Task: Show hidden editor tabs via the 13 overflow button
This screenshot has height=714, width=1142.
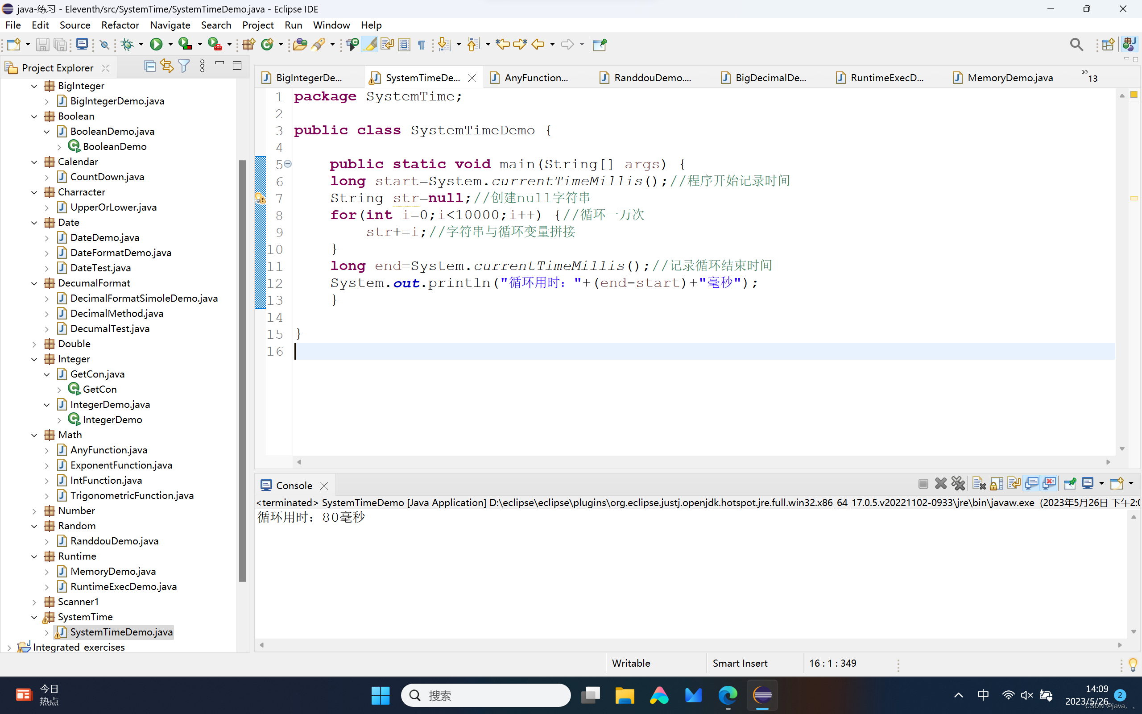Action: pos(1088,76)
